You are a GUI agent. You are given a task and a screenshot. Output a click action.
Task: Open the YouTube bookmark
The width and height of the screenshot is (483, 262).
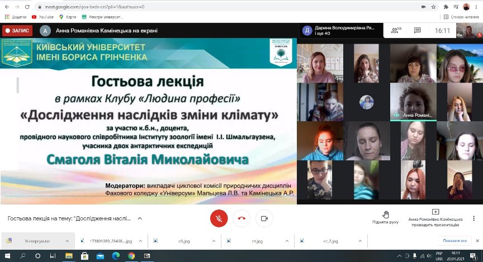click(x=42, y=17)
